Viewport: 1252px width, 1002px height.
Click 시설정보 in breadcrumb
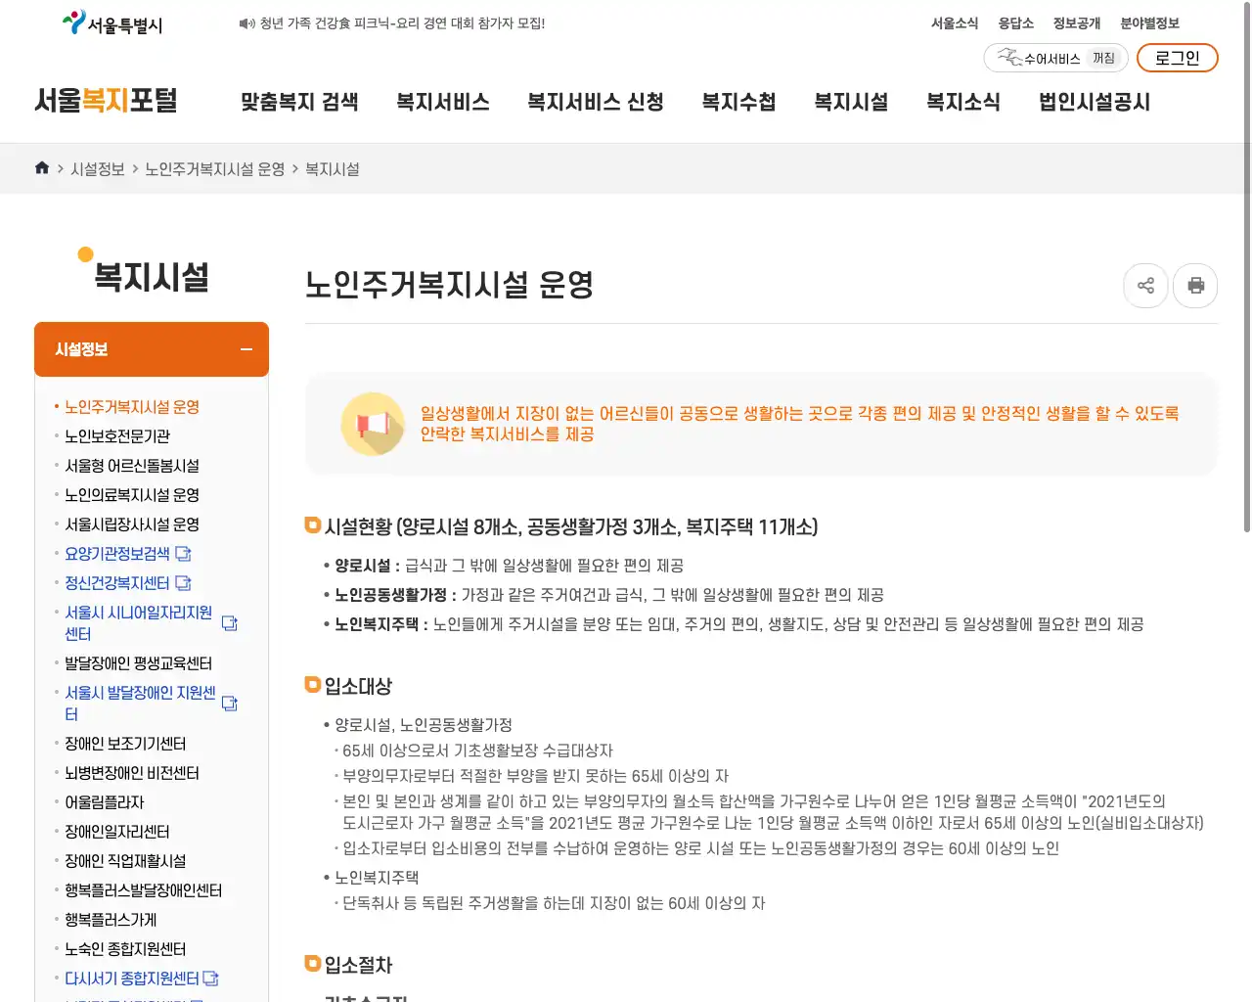(x=98, y=169)
